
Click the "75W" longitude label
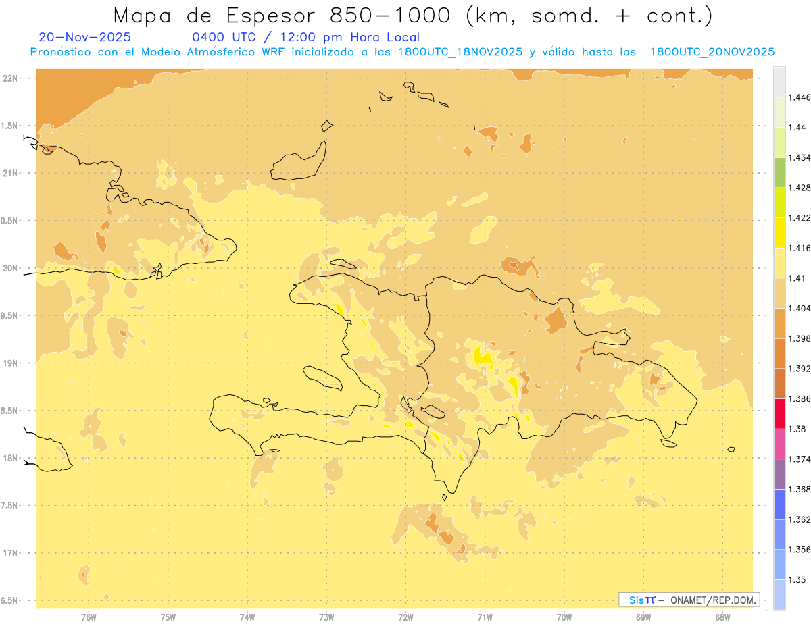(x=168, y=617)
